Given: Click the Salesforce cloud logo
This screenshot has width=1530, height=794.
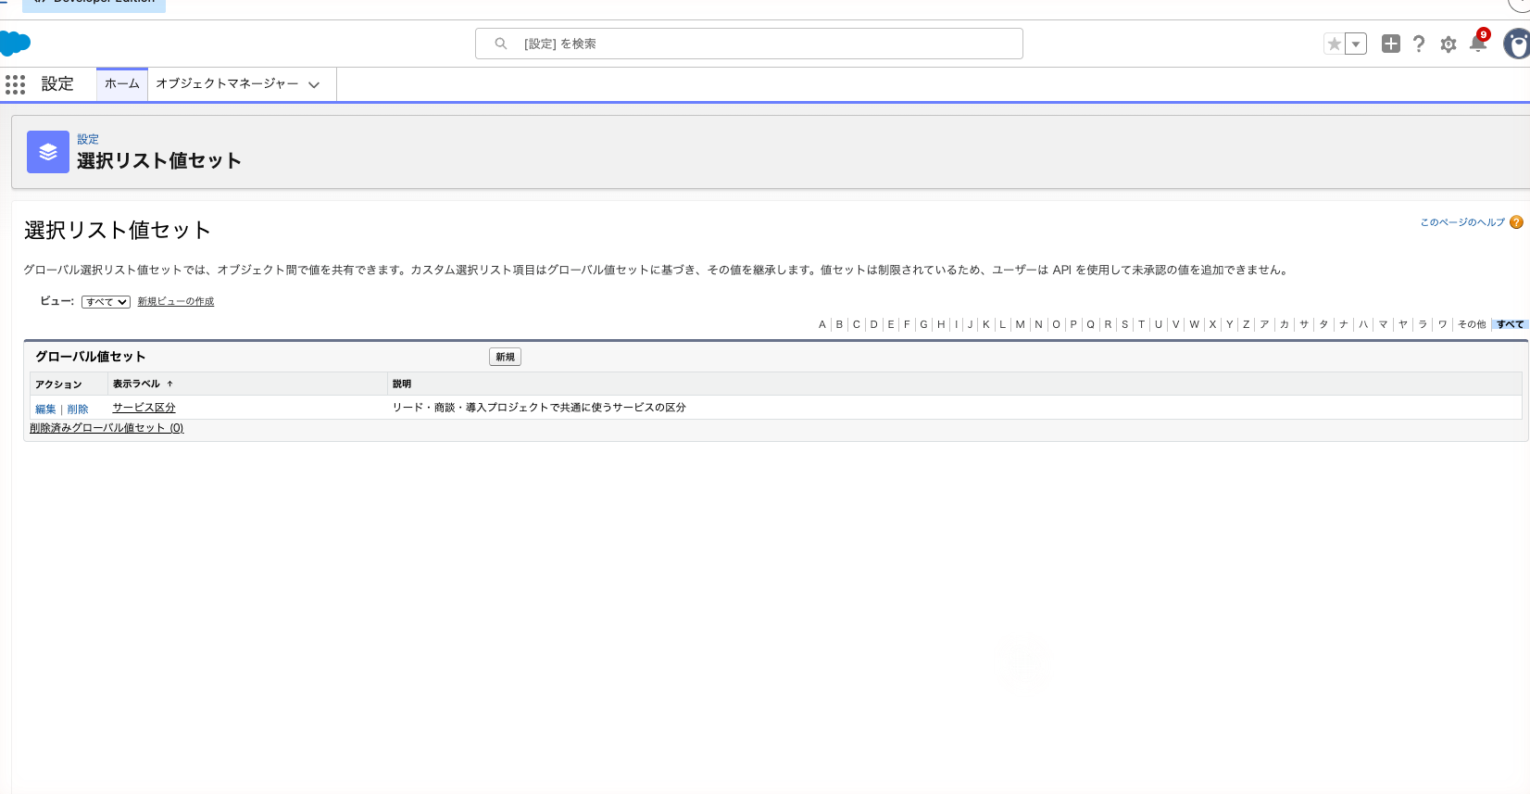Looking at the screenshot, I should point(15,44).
